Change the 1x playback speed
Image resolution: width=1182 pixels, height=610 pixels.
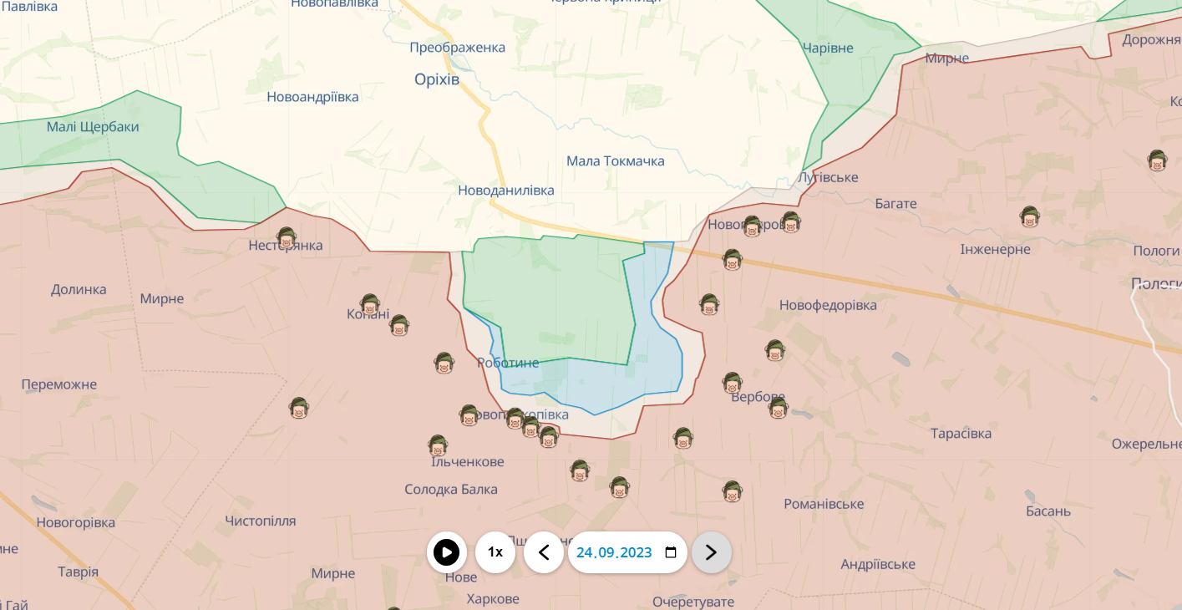[x=495, y=552]
